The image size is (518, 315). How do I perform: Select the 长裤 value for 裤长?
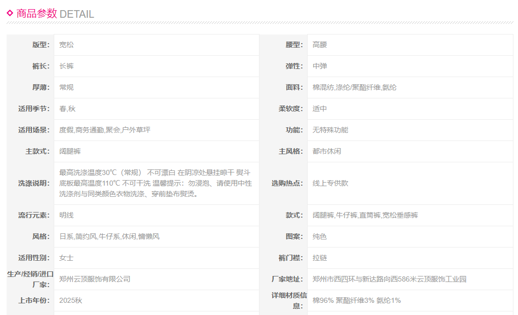[66, 66]
